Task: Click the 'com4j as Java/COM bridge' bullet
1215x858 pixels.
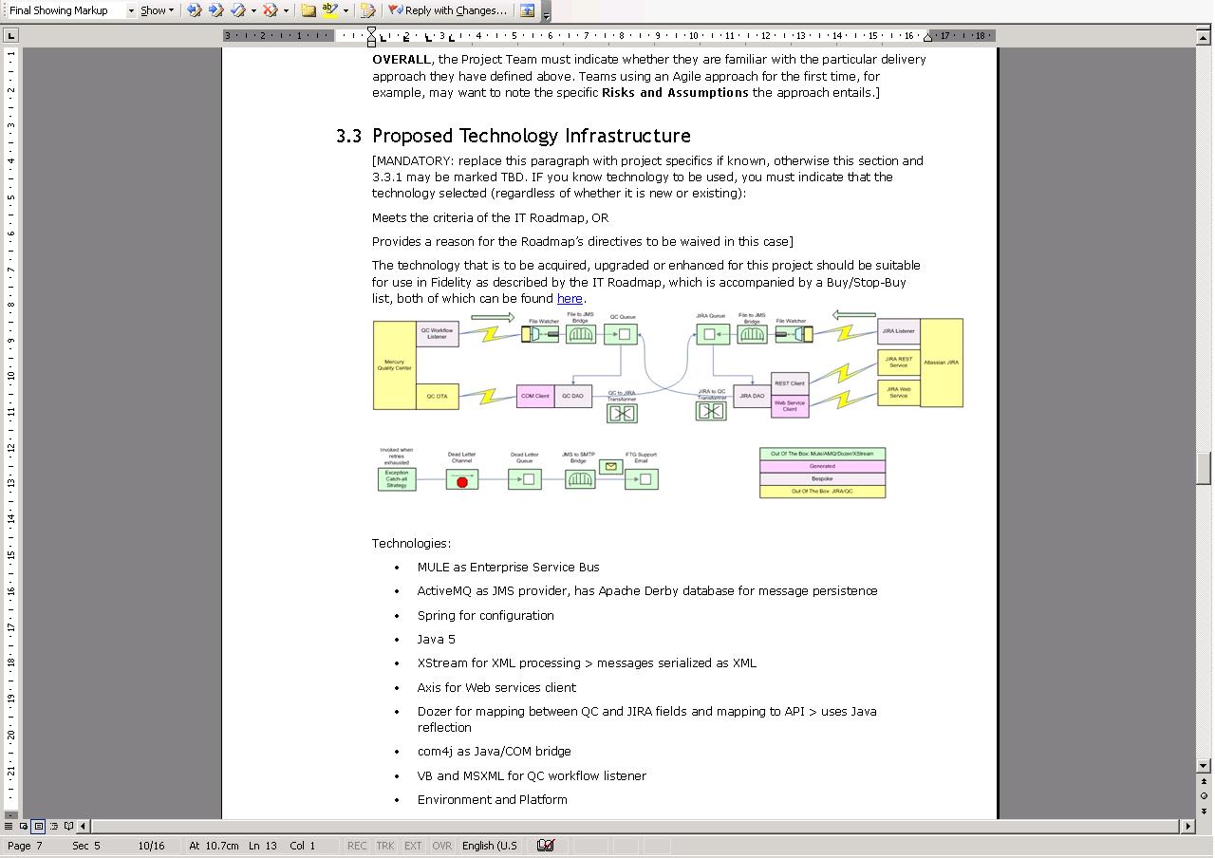Action: [x=494, y=751]
